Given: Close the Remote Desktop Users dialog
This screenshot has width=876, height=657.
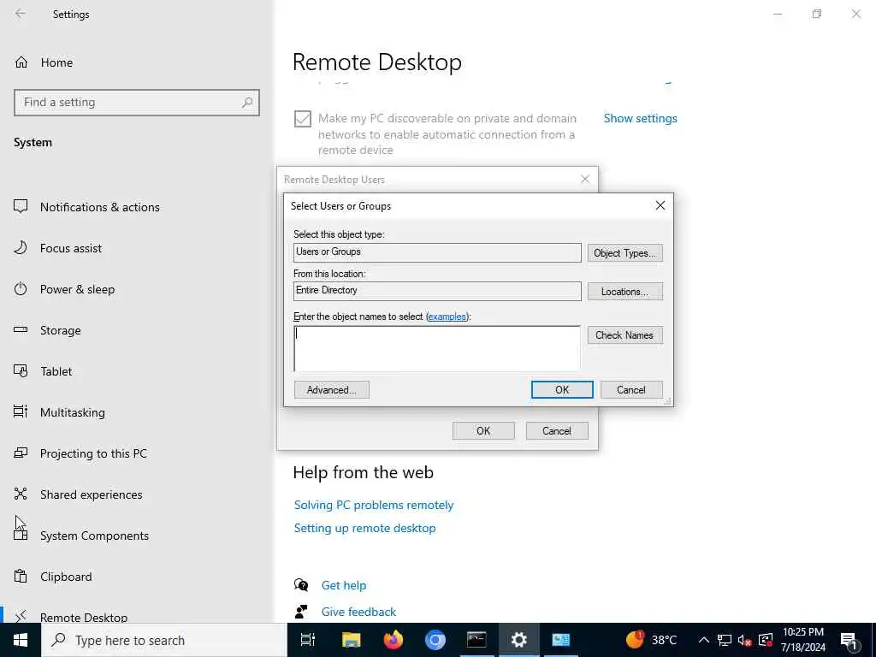Looking at the screenshot, I should [x=585, y=180].
